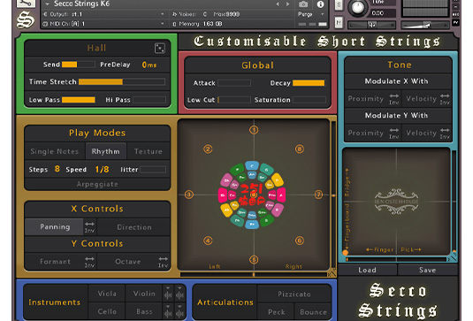
Task: Click the camera snapshot icon
Action: [x=303, y=4]
